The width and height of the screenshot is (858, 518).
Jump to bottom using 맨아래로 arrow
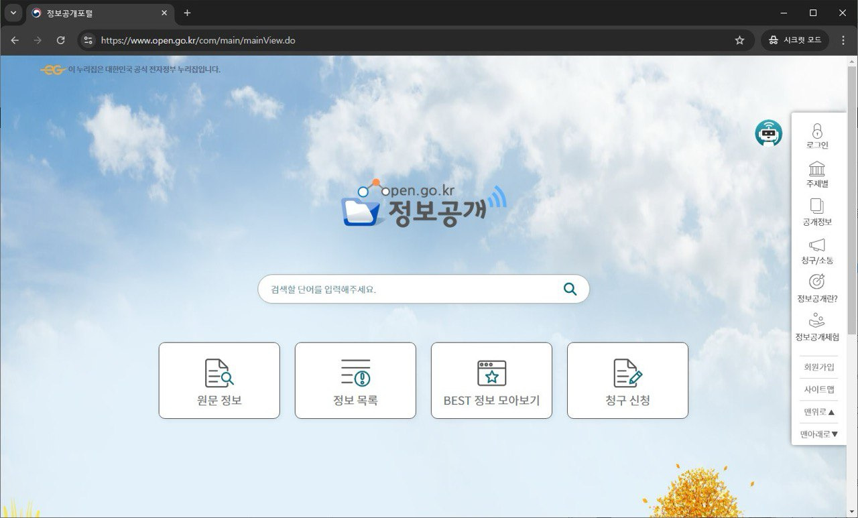point(818,434)
